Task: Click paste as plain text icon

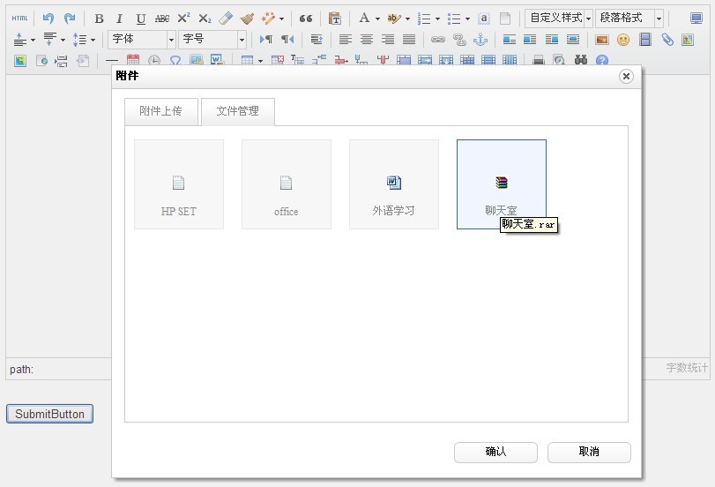Action: click(x=335, y=19)
